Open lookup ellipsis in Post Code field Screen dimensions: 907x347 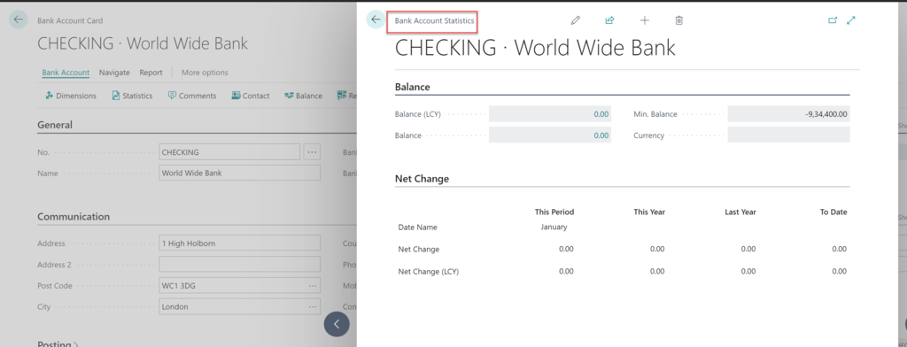[x=313, y=286]
